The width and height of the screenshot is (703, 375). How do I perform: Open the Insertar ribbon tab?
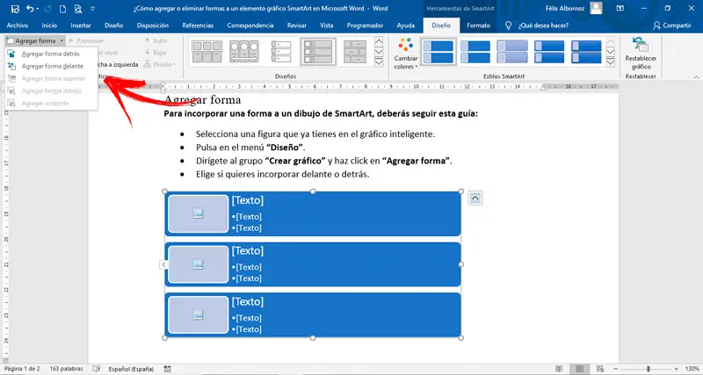point(81,25)
